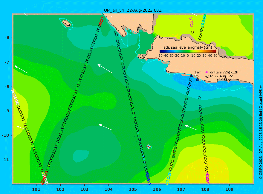Click the outlined island in the upper-left ocean
This screenshot has height=194, width=263.
click(x=67, y=23)
